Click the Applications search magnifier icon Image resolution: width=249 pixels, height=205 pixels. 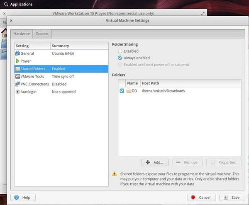6,4
